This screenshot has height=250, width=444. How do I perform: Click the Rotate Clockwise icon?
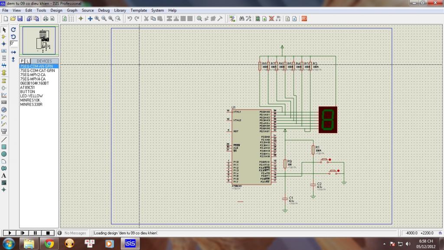pos(13,30)
